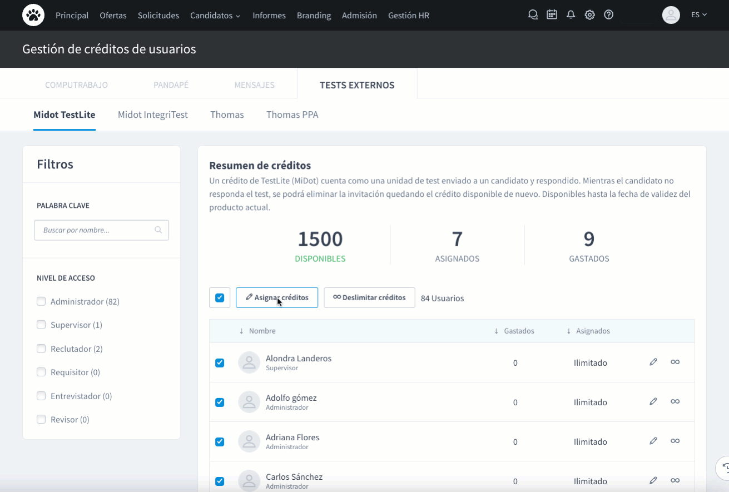Open the calendar icon in header

click(x=552, y=15)
